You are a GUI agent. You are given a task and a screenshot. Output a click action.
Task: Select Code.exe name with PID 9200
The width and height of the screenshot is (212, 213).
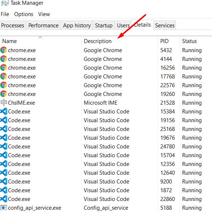pyautogui.click(x=19, y=182)
